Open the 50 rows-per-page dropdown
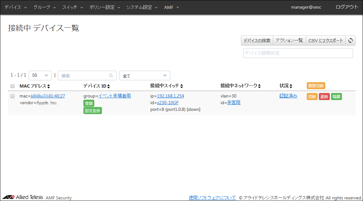Image resolution: width=363 pixels, height=201 pixels. (40, 75)
